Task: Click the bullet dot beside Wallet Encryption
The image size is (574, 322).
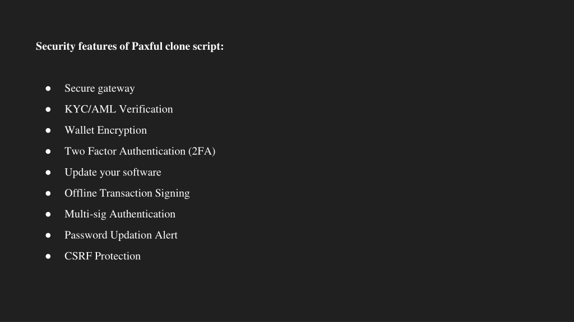Action: 48,130
